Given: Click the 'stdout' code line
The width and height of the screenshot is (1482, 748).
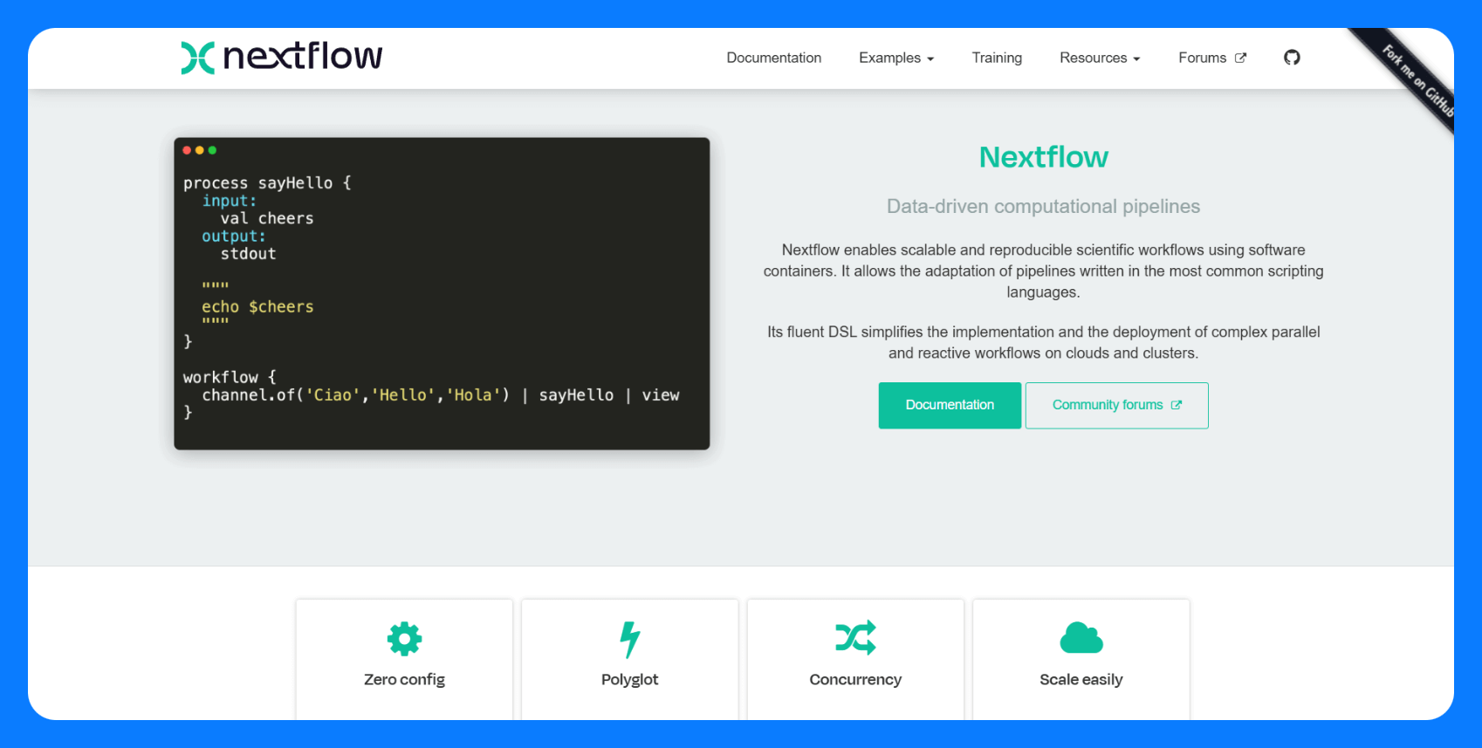Looking at the screenshot, I should click(x=248, y=254).
